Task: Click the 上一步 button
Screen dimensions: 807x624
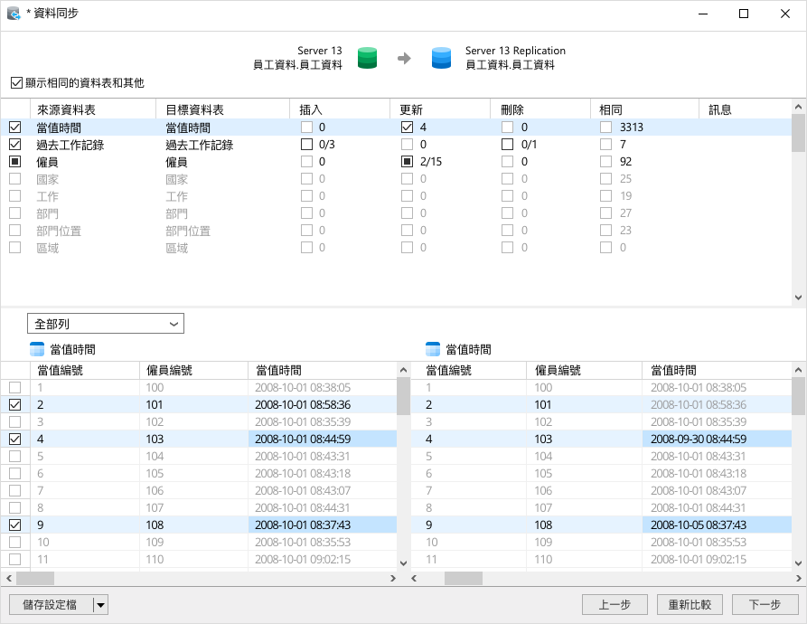Action: [615, 605]
